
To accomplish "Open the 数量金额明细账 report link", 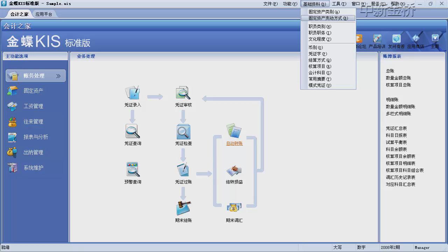I will tap(400, 107).
